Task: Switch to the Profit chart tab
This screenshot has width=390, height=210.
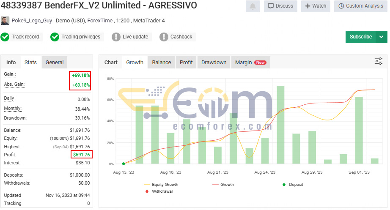Action: [x=186, y=63]
